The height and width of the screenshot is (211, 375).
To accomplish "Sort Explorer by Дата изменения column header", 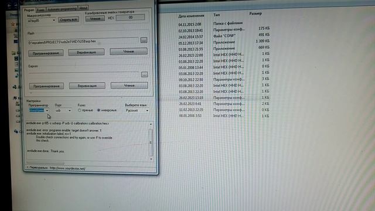I will 191,16.
